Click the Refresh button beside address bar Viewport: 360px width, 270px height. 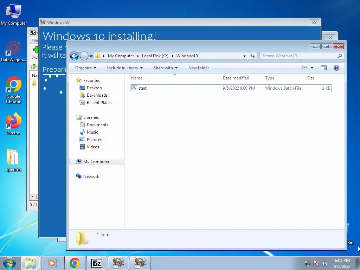point(252,56)
